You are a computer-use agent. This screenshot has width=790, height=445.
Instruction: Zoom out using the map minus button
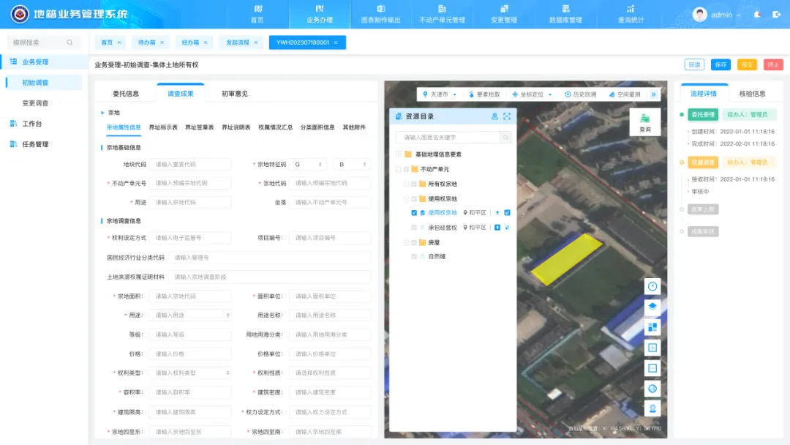(652, 368)
